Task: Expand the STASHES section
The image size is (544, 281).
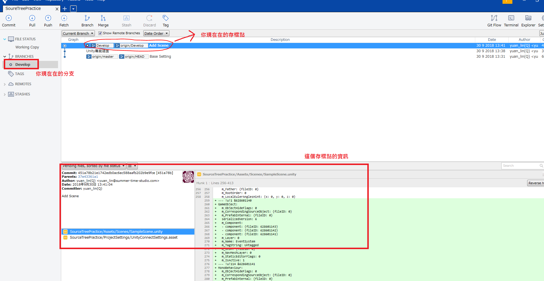Action: tap(5, 95)
